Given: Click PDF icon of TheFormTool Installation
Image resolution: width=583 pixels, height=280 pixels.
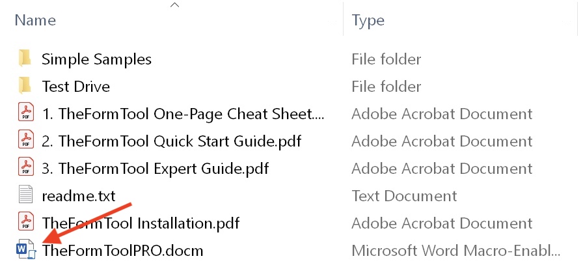Looking at the screenshot, I should [x=25, y=222].
